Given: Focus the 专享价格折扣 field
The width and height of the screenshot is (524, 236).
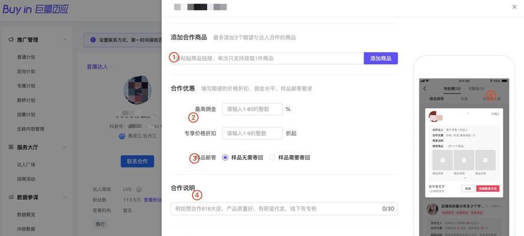Looking at the screenshot, I should pyautogui.click(x=253, y=133).
